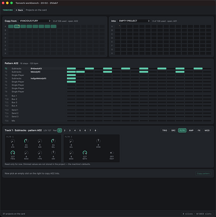Select pattern slot A03 in Copy from grid
Viewport: 216px width, 217px height.
point(23,27)
